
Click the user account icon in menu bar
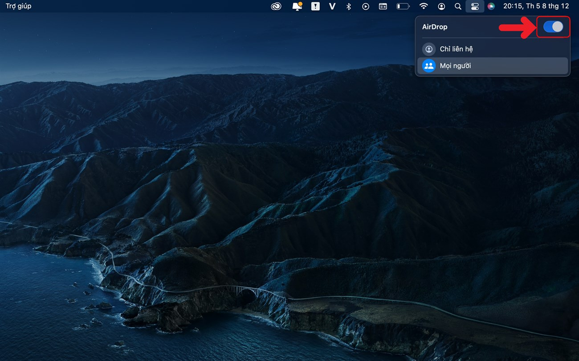(441, 6)
